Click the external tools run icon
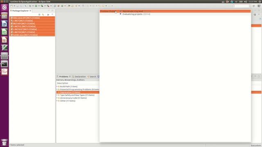Image resolution: width=262 pixels, height=147 pixels. (x=48, y=6)
